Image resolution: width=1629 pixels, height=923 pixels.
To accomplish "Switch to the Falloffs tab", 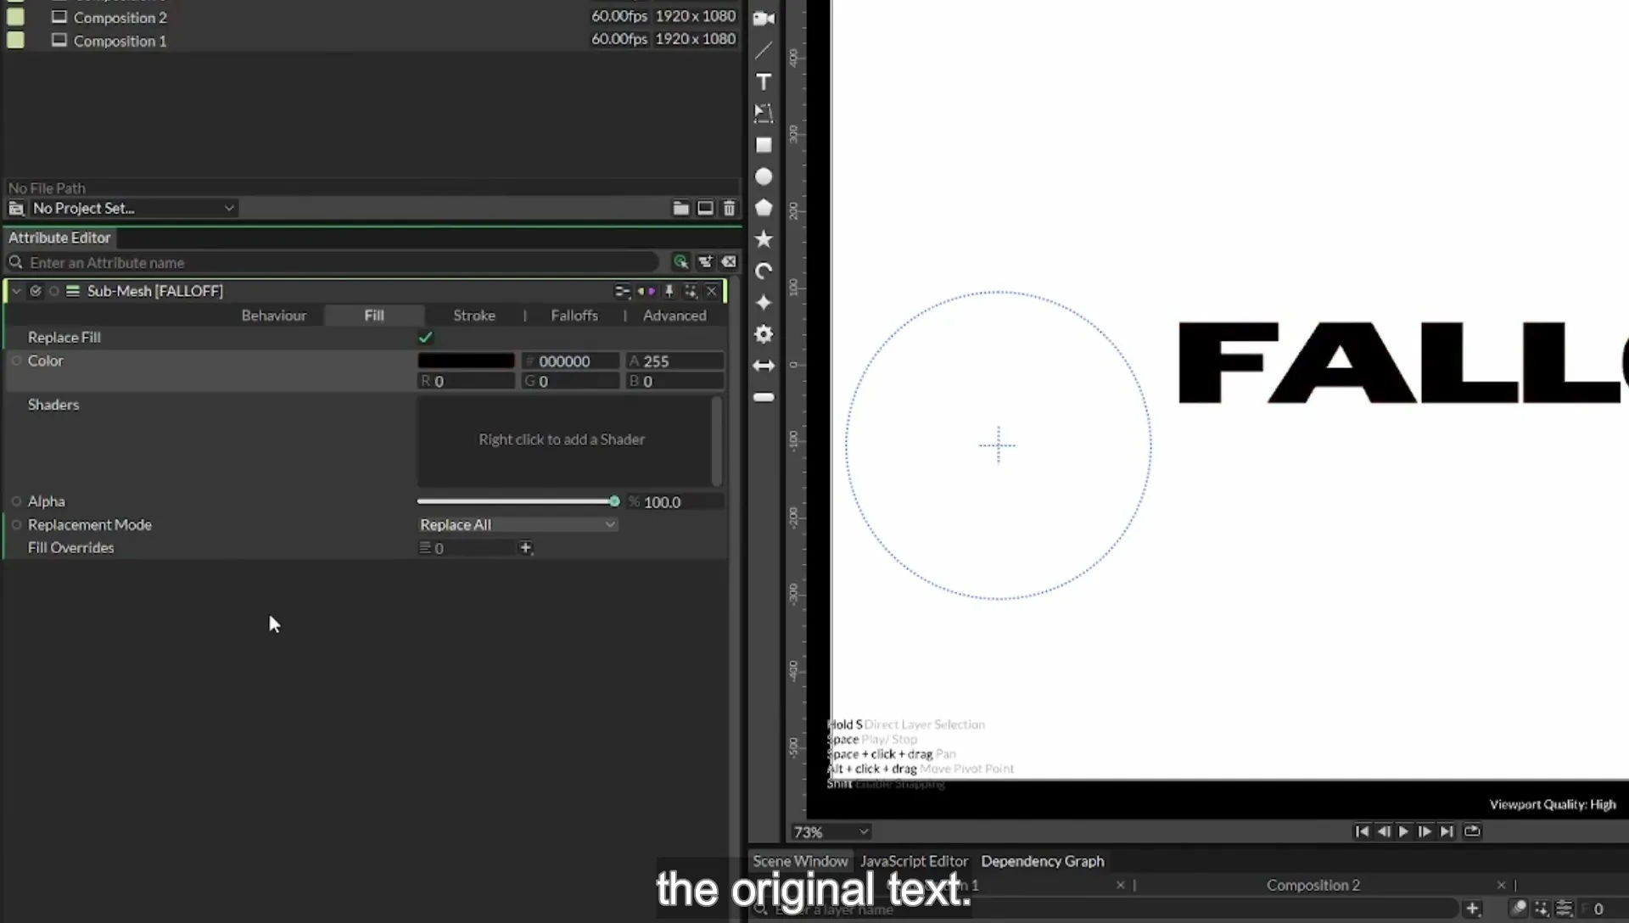I will (574, 316).
